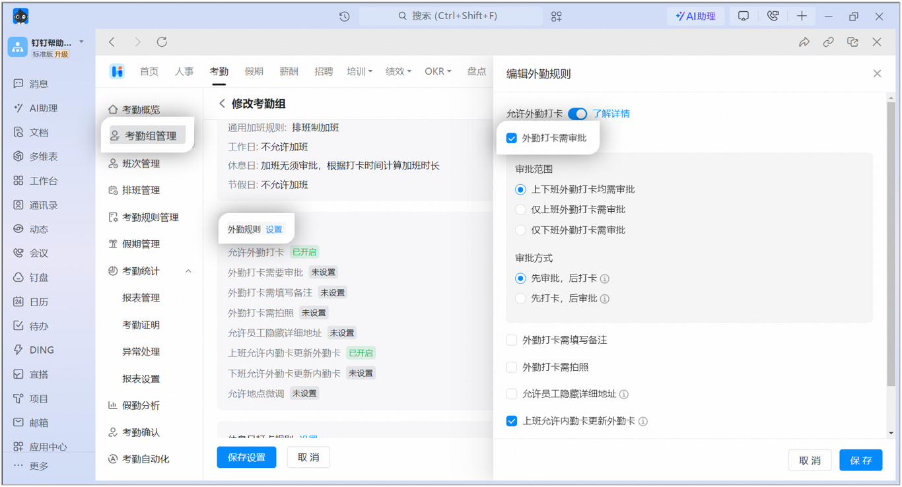Image resolution: width=902 pixels, height=487 pixels.
Task: Open 应用中心 app center in sidebar
Action: (18, 447)
